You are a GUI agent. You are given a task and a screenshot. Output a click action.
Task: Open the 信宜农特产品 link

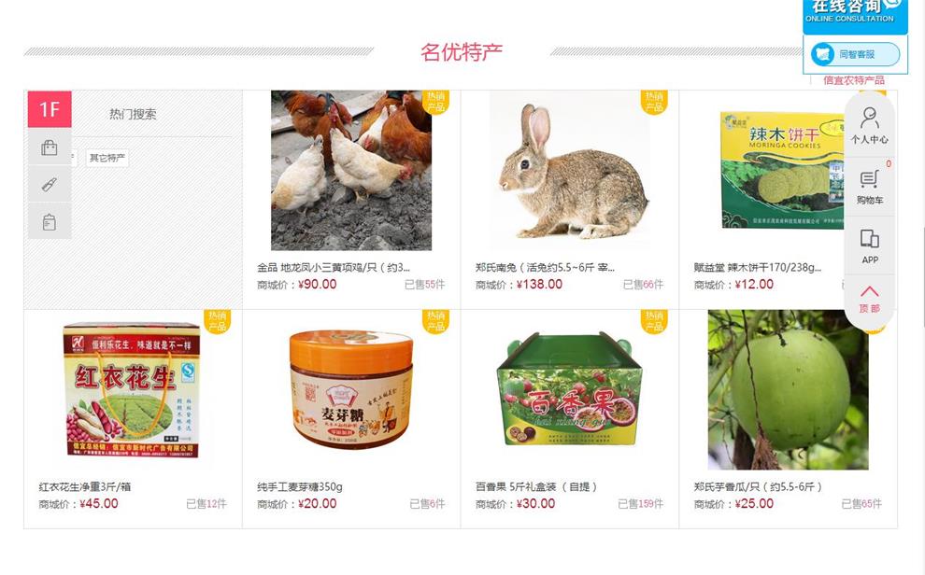coord(854,80)
